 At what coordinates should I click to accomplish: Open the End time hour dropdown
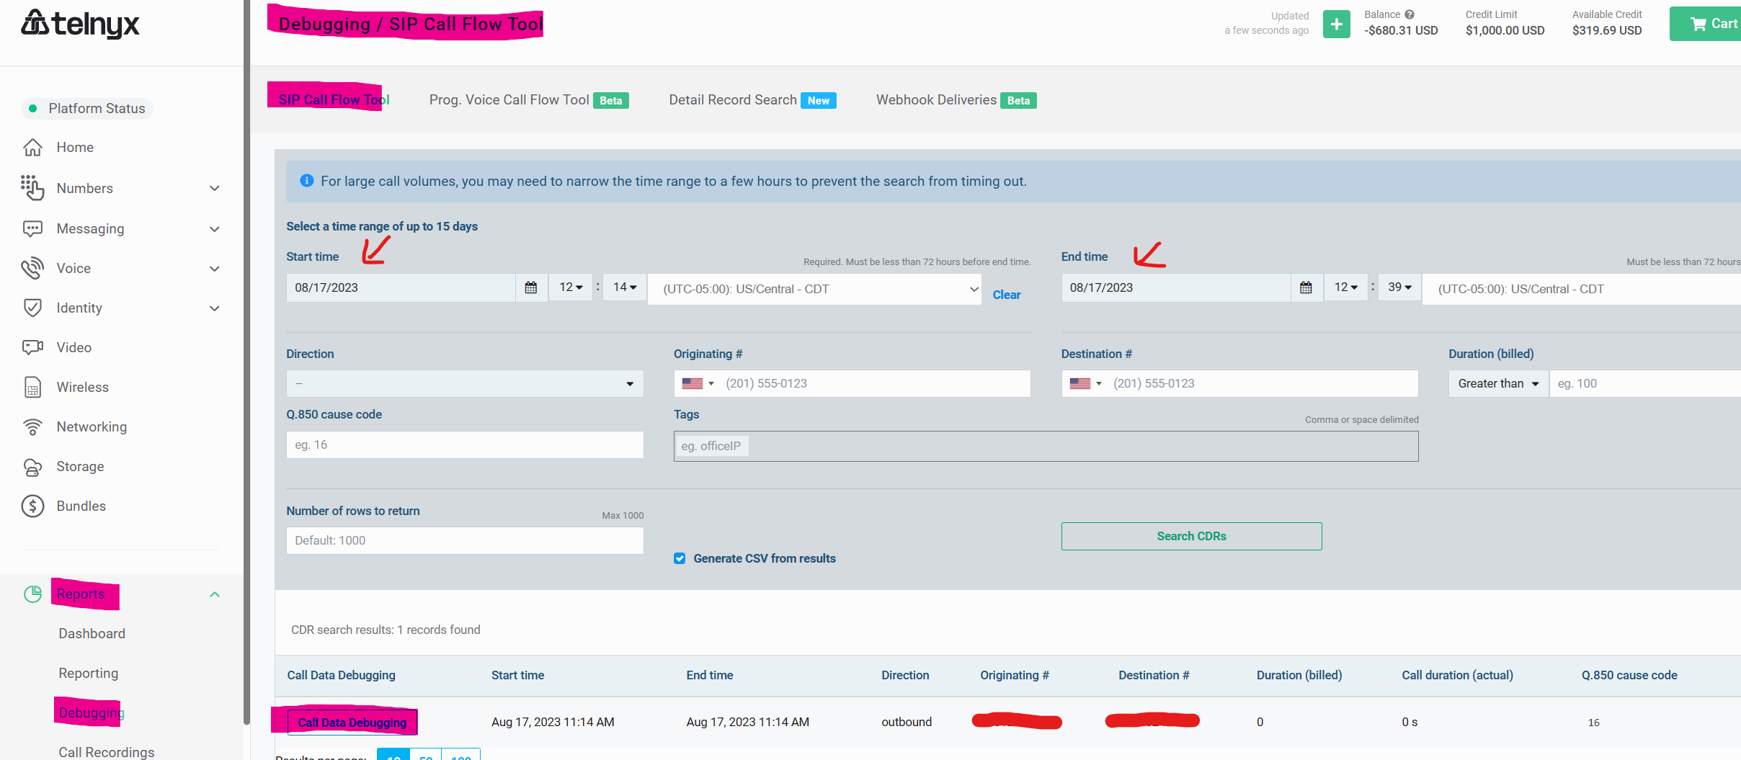tap(1345, 287)
